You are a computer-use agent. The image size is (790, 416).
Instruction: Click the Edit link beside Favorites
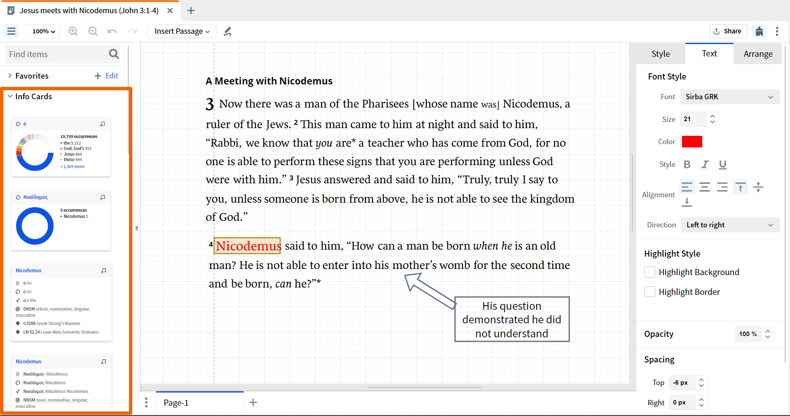click(112, 76)
